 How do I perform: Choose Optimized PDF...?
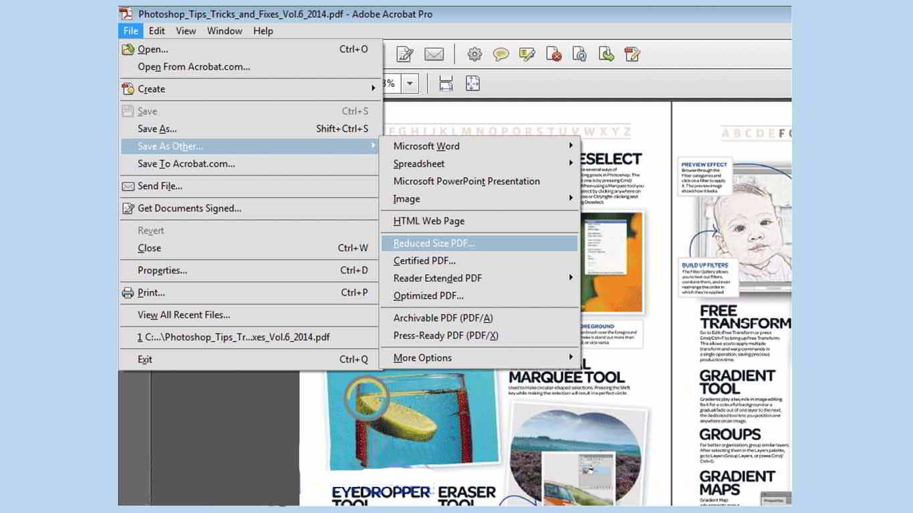coord(479,296)
